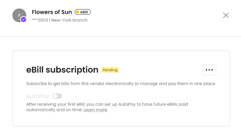241x131 pixels.
Task: Open the Learn more link
Action: point(95,110)
